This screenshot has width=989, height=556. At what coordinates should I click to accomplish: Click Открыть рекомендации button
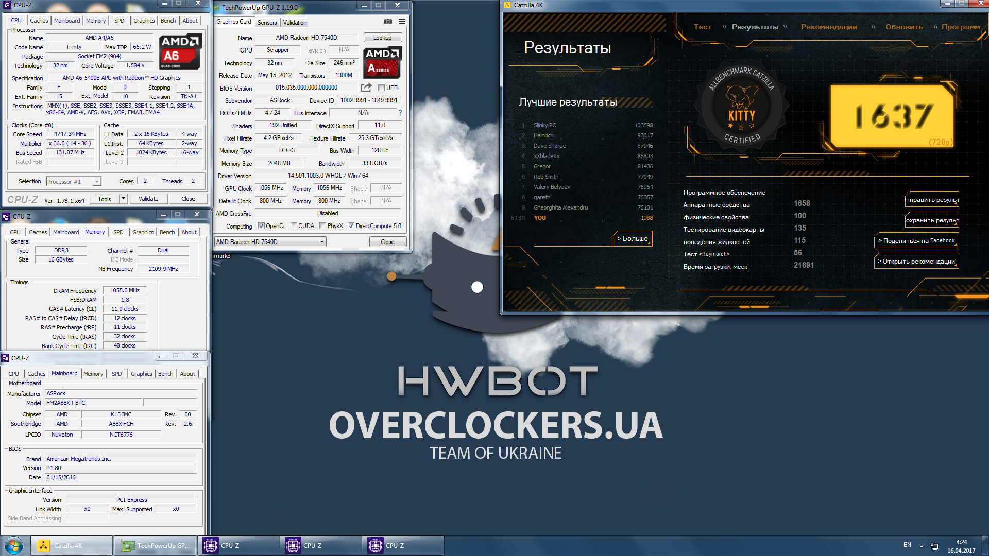pos(916,262)
